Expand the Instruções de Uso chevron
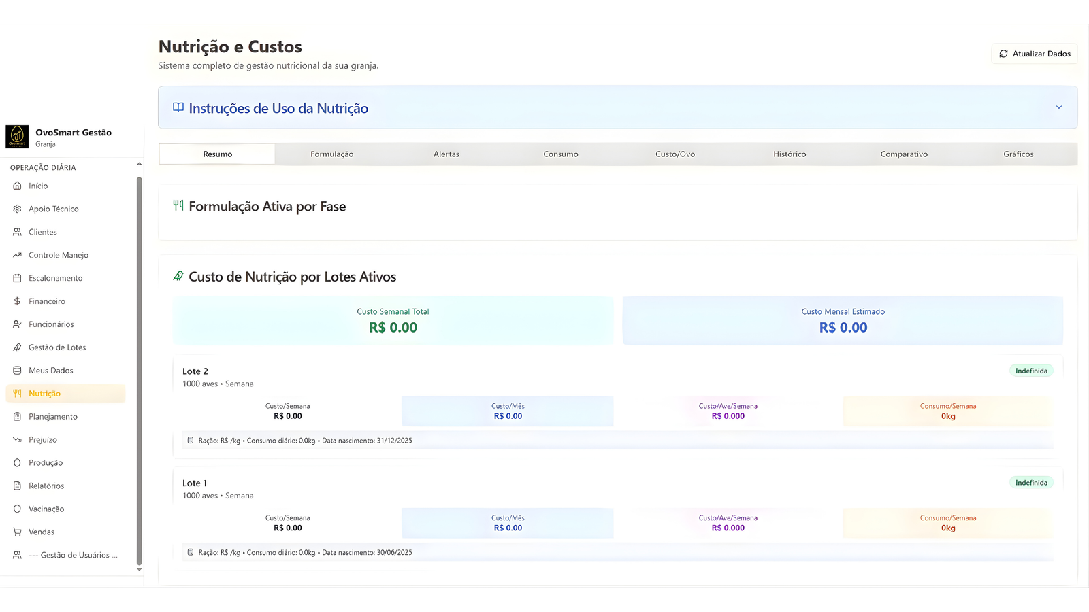 coord(1058,107)
